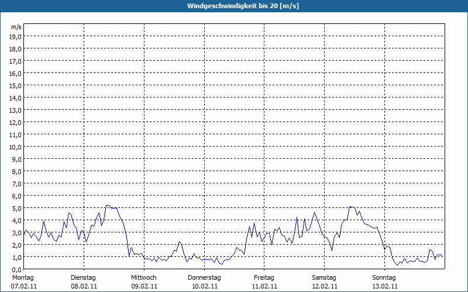Click the 18,0 y-axis label
Image resolution: width=468 pixels, height=292 pixels.
point(15,49)
